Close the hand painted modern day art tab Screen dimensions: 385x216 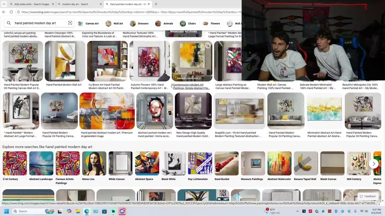pos(149,4)
